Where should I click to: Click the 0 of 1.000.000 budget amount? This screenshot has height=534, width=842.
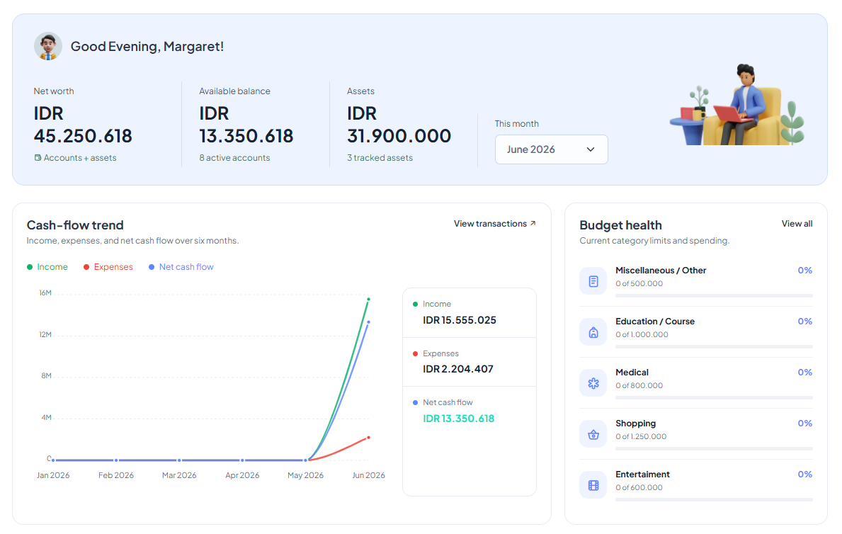642,335
